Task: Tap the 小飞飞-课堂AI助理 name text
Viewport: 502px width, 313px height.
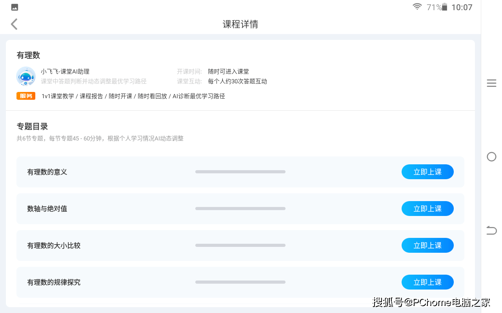Action: (65, 72)
